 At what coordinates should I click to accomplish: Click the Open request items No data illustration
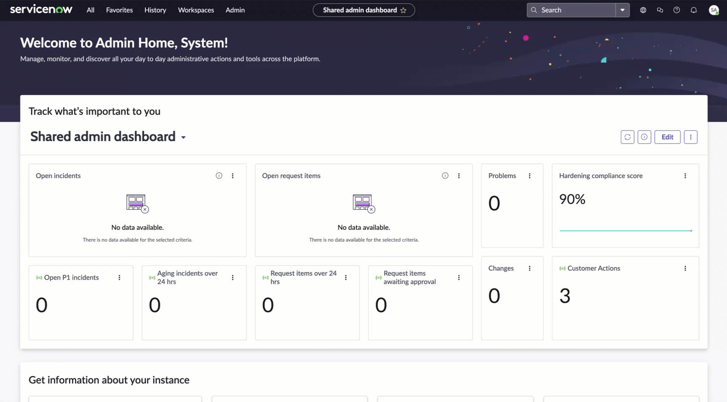pos(364,204)
